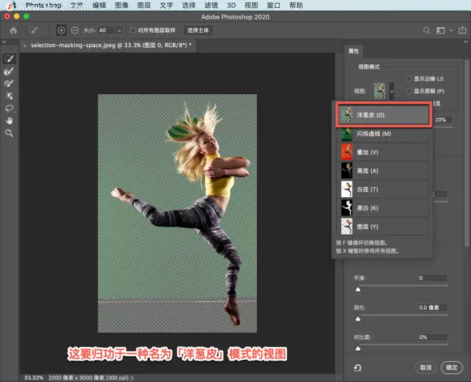Open the workspace switcher dropdown arrow
The width and height of the screenshot is (471, 382).
(451, 31)
